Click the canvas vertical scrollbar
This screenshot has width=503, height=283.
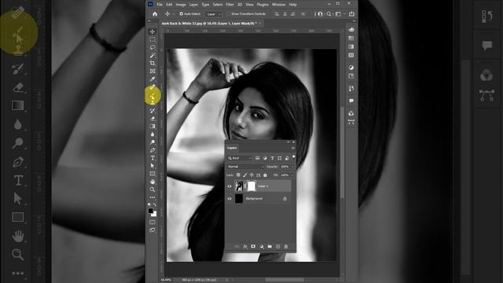click(x=342, y=153)
